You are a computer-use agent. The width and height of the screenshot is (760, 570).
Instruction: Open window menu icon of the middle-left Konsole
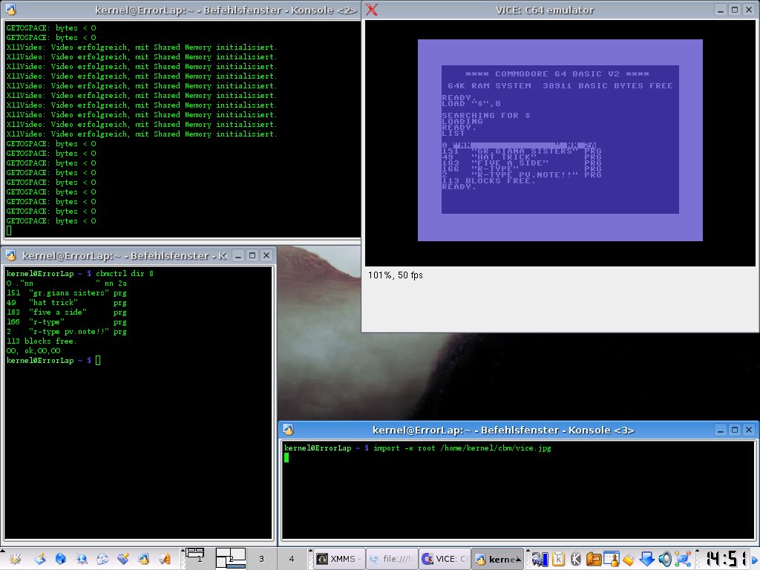pos(10,255)
